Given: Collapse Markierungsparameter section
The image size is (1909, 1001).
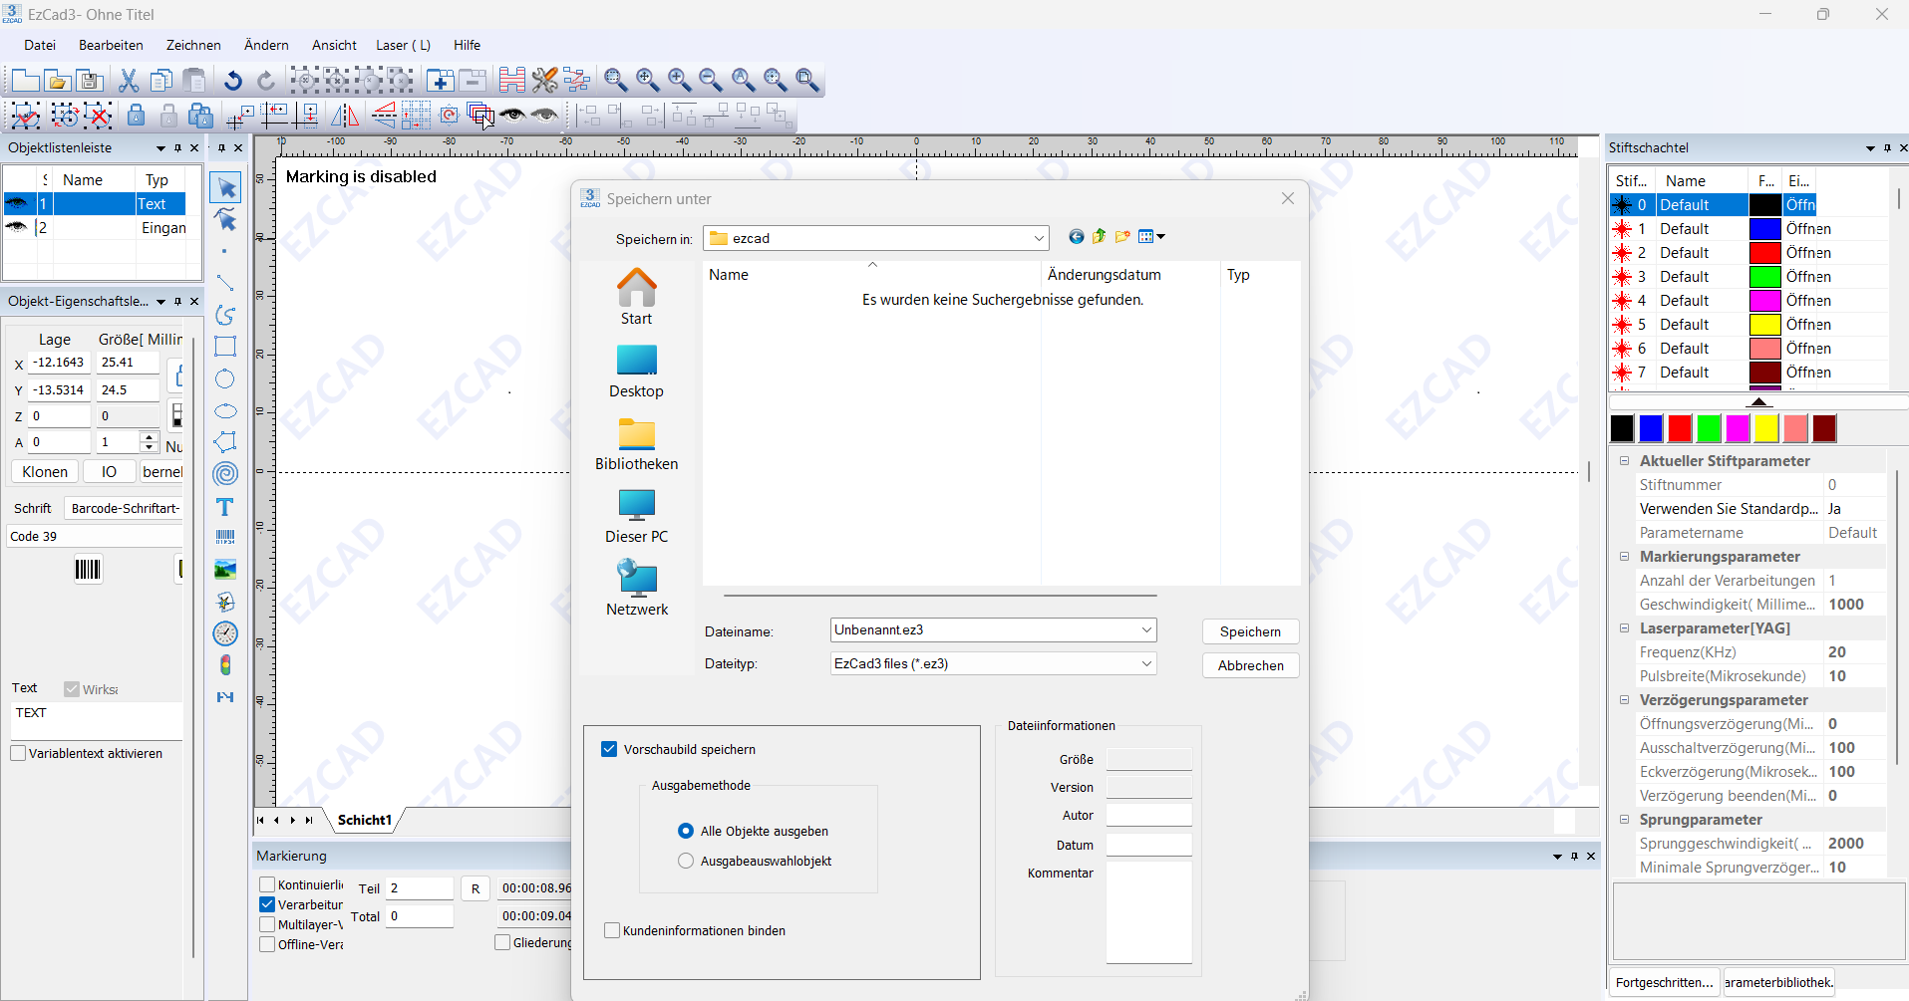Looking at the screenshot, I should (1624, 557).
